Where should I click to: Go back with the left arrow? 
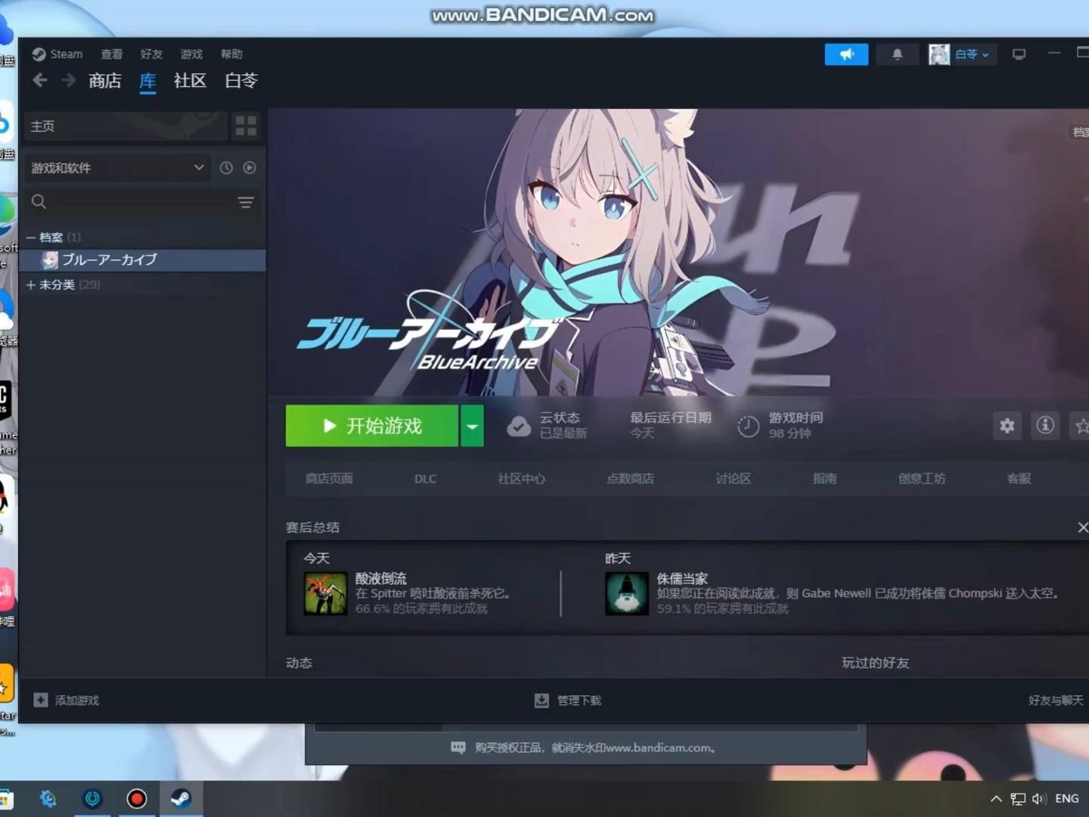[x=40, y=80]
